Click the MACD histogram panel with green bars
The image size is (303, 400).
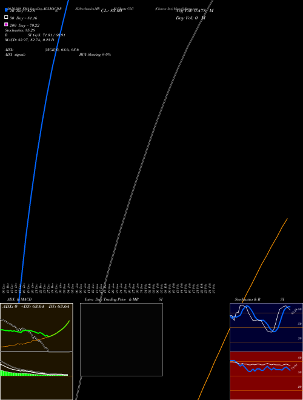[36, 376]
